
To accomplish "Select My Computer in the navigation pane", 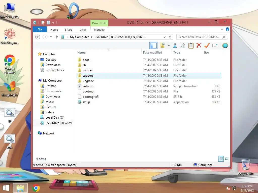I will pos(52,81).
